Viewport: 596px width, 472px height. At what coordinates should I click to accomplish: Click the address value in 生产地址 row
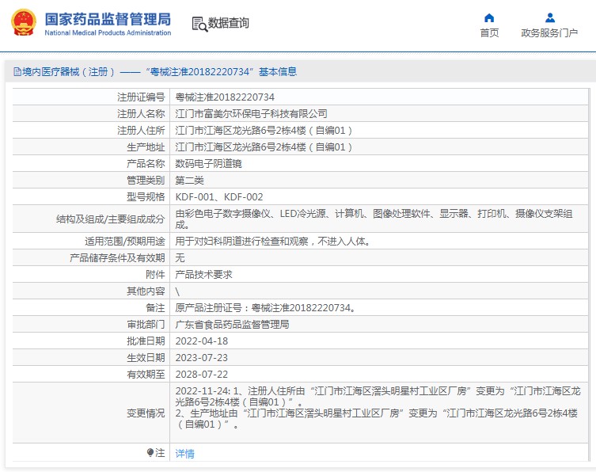pos(264,147)
